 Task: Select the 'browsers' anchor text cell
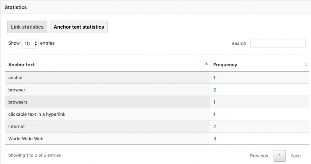tap(107, 102)
